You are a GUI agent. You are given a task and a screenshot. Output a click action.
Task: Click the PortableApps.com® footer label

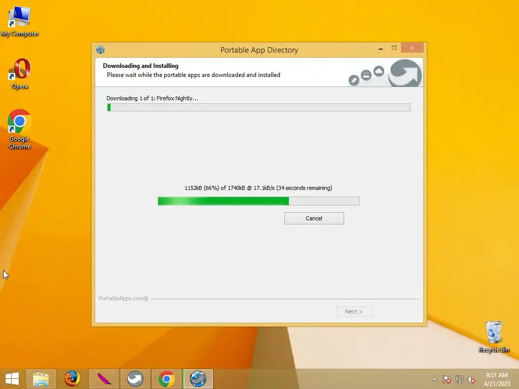(x=124, y=298)
